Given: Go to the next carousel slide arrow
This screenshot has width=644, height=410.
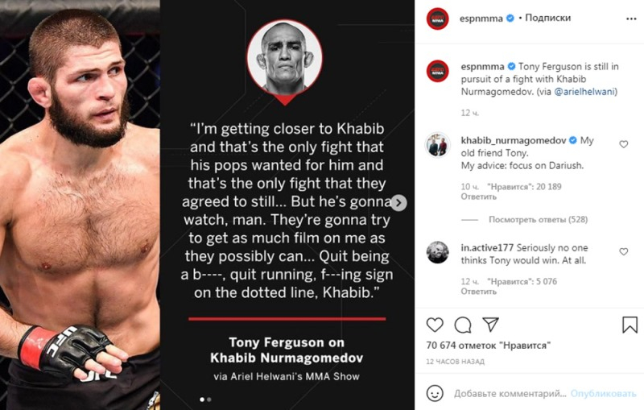Looking at the screenshot, I should tap(400, 203).
